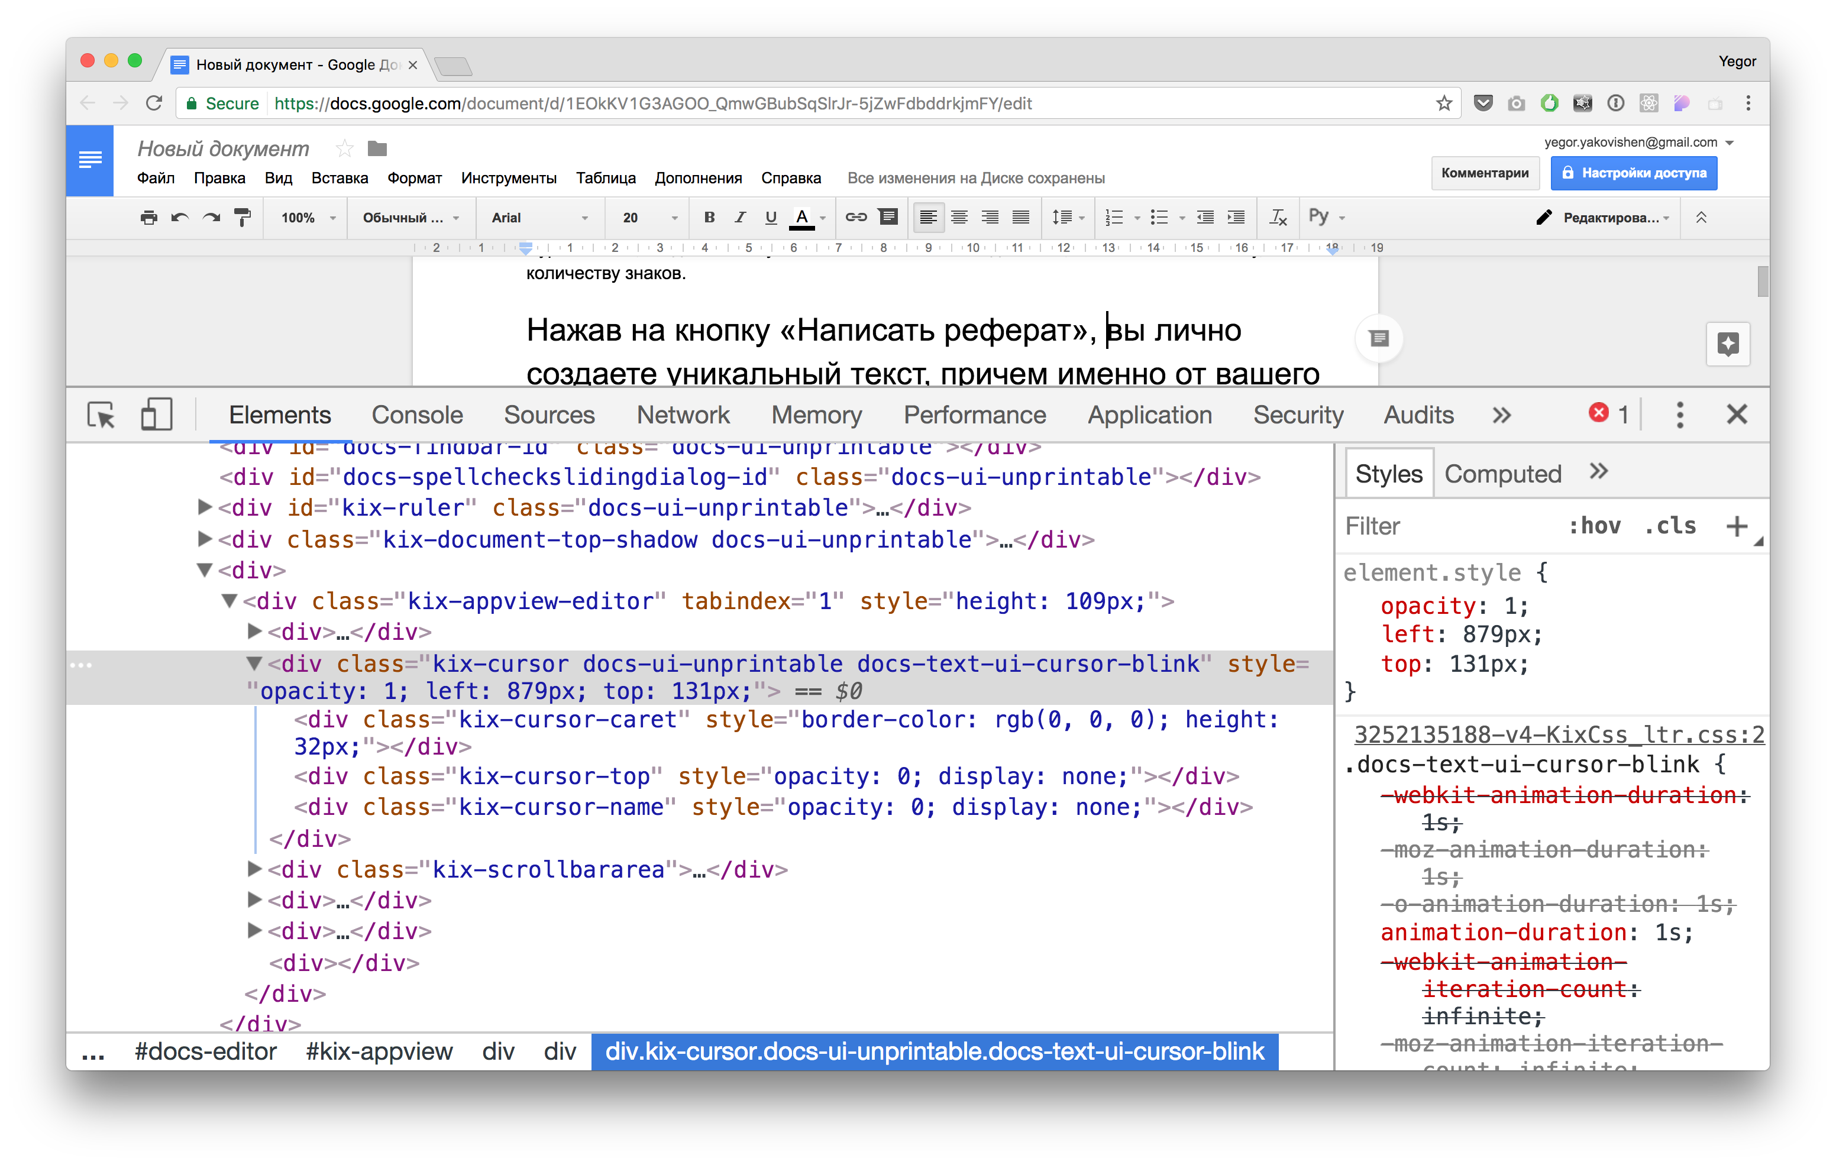1836x1165 pixels.
Task: Collapse the kix-appview-editor div node
Action: pyautogui.click(x=229, y=601)
